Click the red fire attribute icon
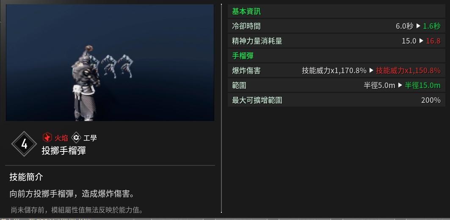Viewport: 450px width, 220px height. [47, 137]
